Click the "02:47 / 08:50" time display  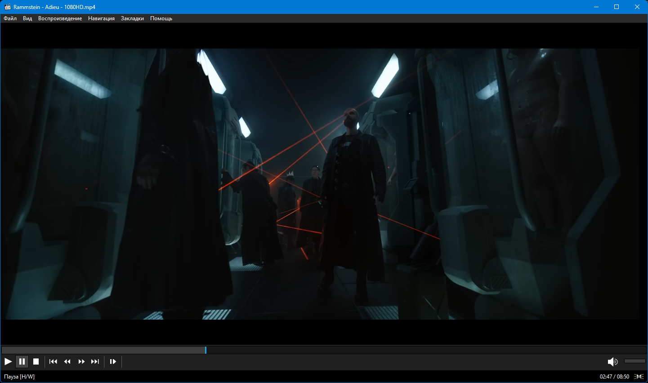click(x=614, y=377)
